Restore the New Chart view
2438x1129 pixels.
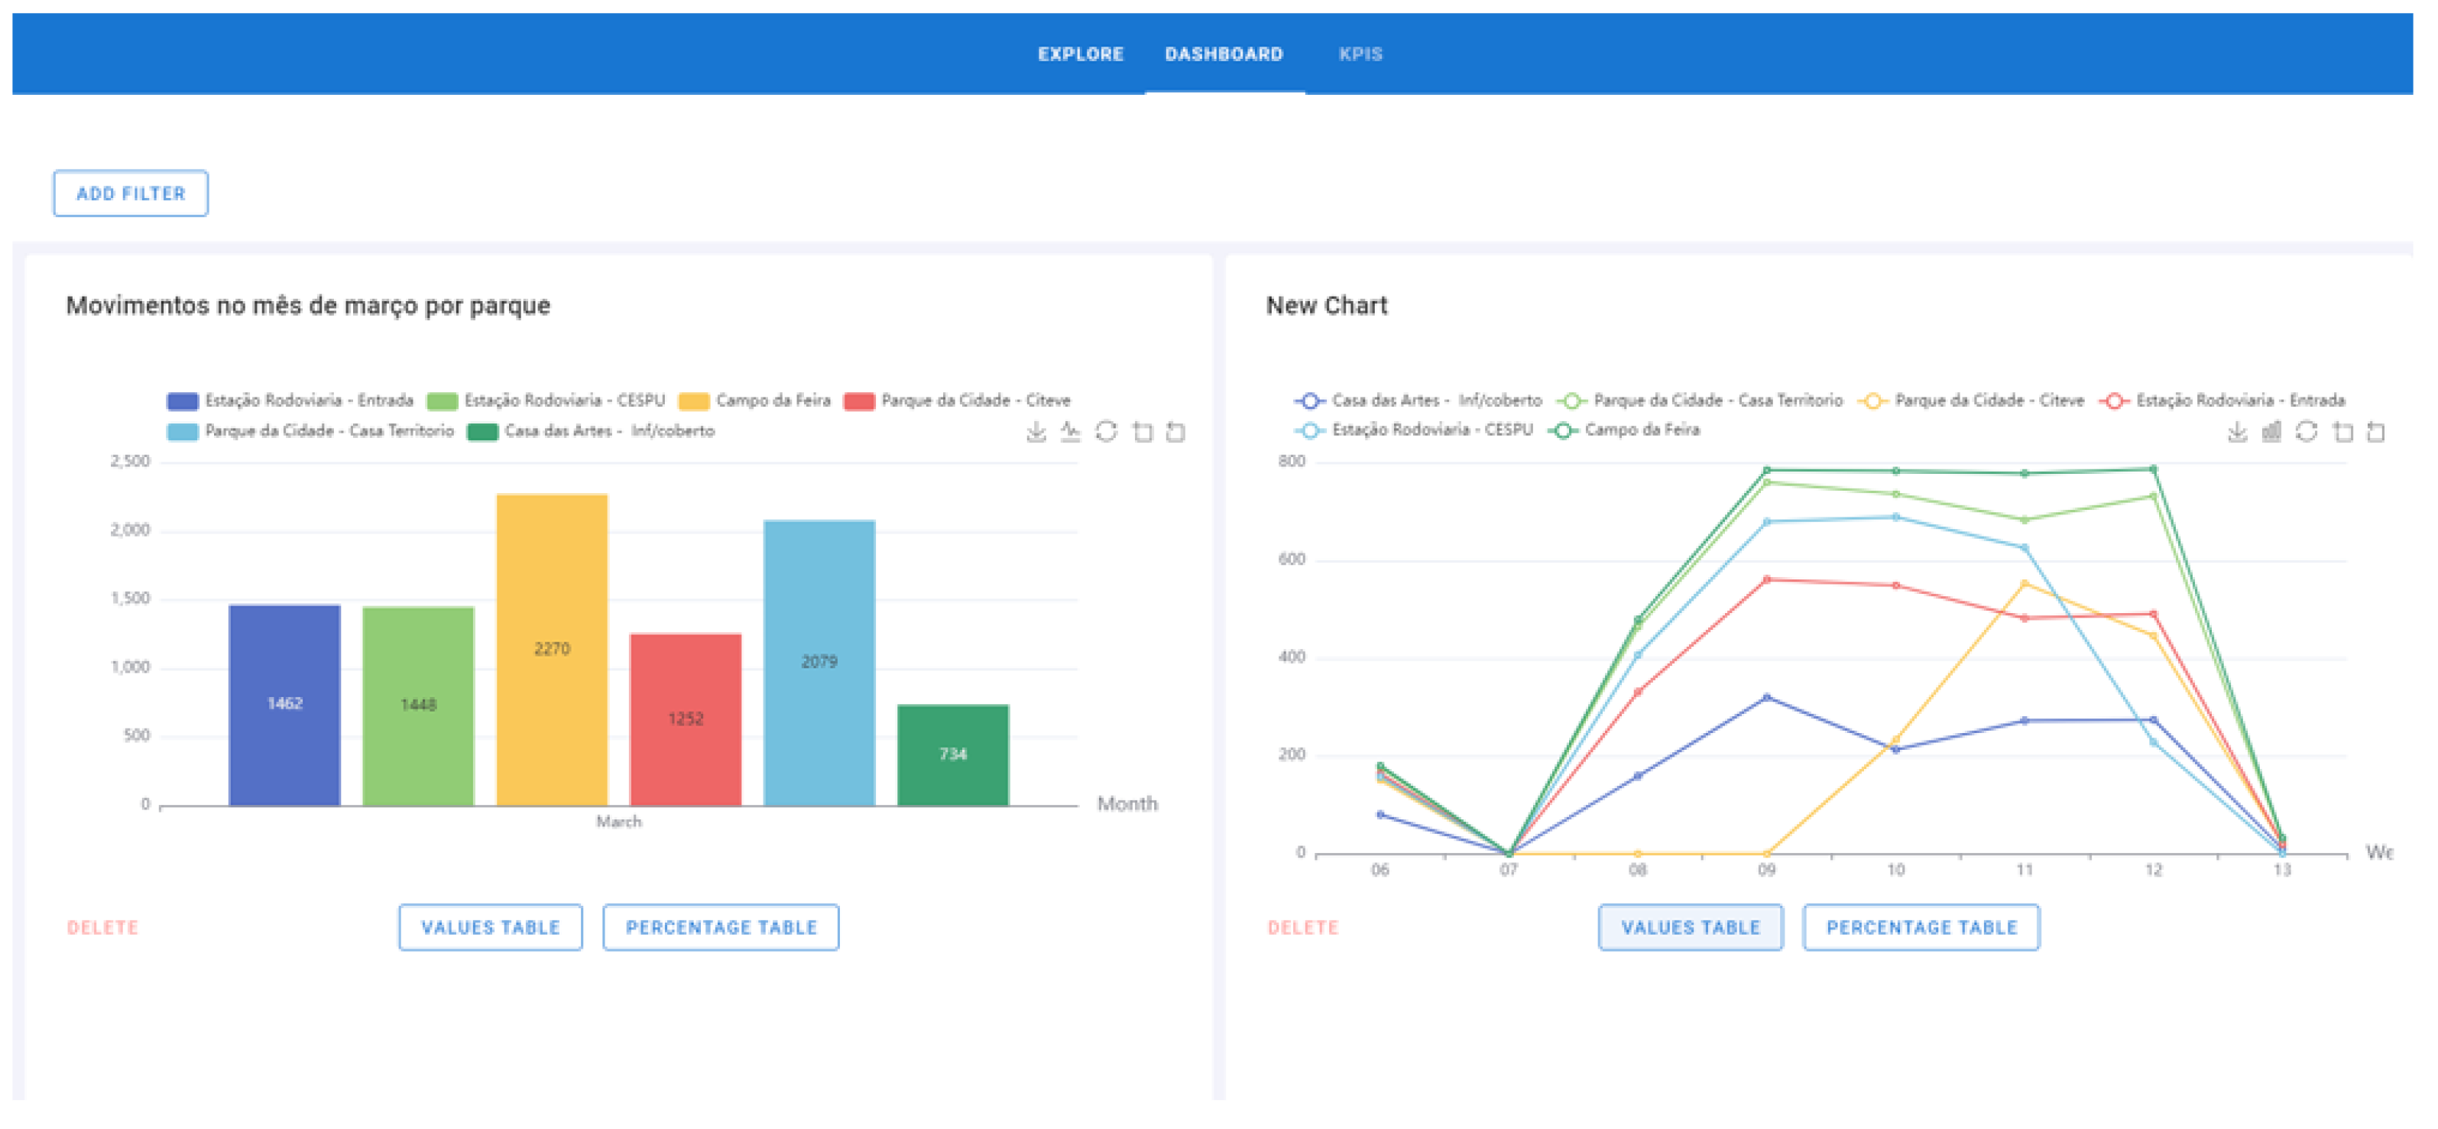(2307, 433)
